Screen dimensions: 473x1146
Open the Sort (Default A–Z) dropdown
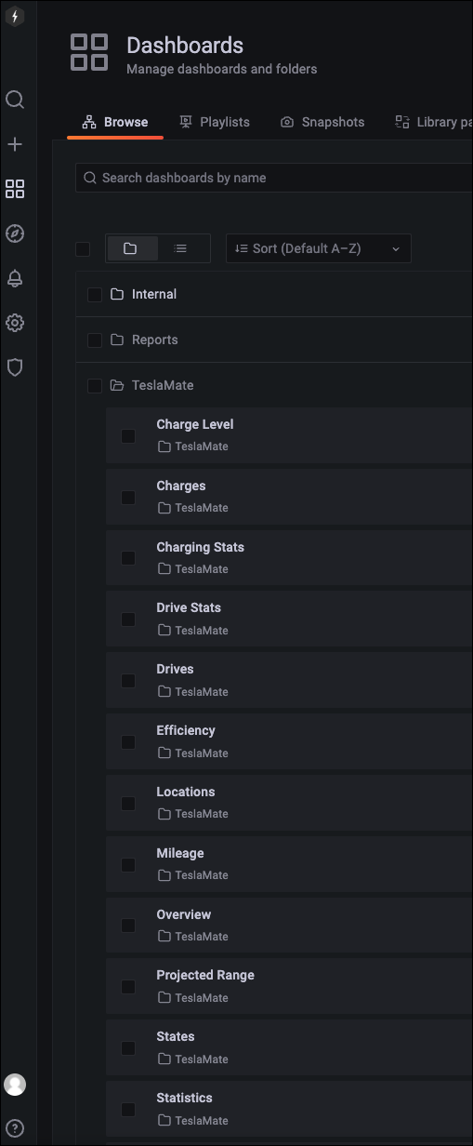318,248
